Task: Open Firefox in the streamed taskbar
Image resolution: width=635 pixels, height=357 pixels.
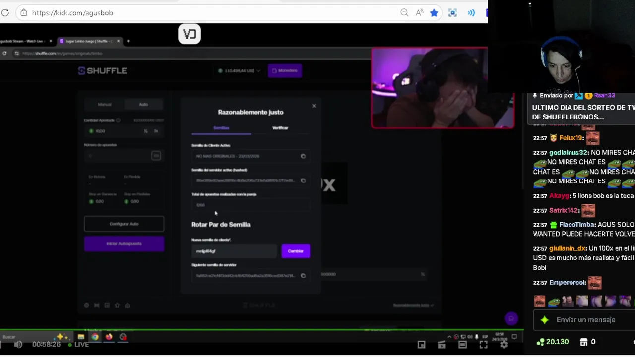Action: [x=109, y=337]
